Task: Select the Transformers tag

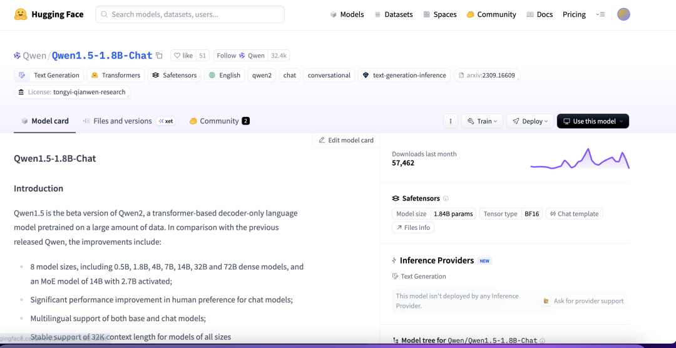Action: click(x=116, y=75)
